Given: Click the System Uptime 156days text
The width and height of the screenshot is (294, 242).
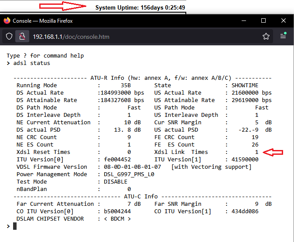Looking at the screenshot, I should (140, 7).
